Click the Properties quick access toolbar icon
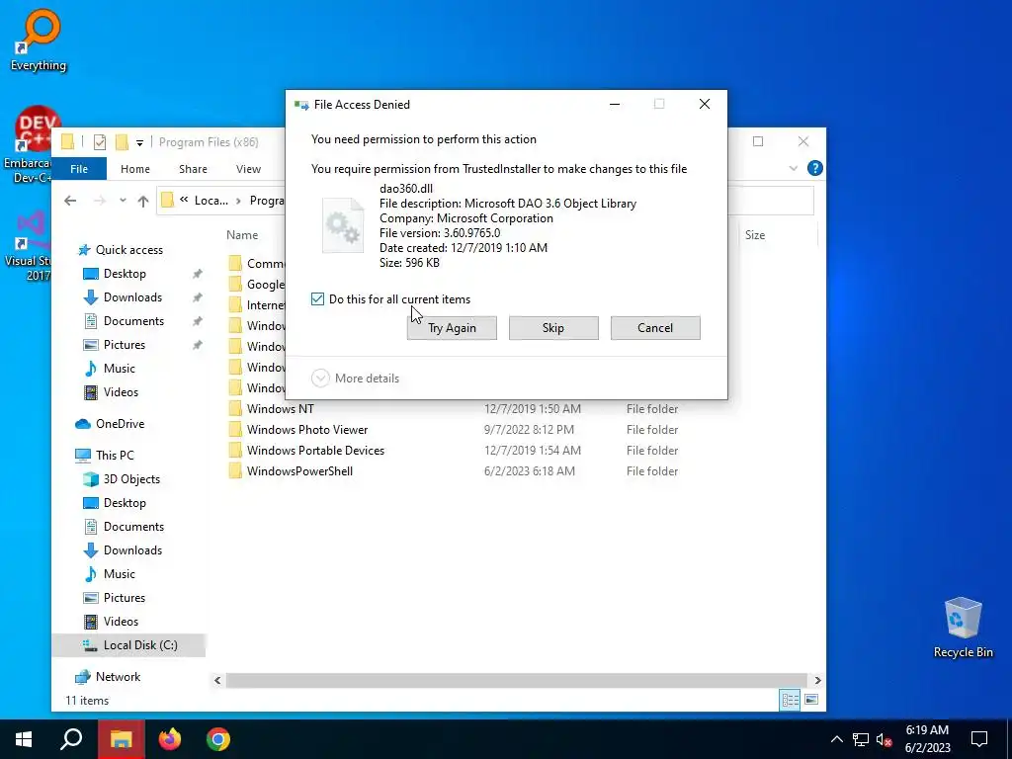This screenshot has height=759, width=1012. [x=100, y=142]
